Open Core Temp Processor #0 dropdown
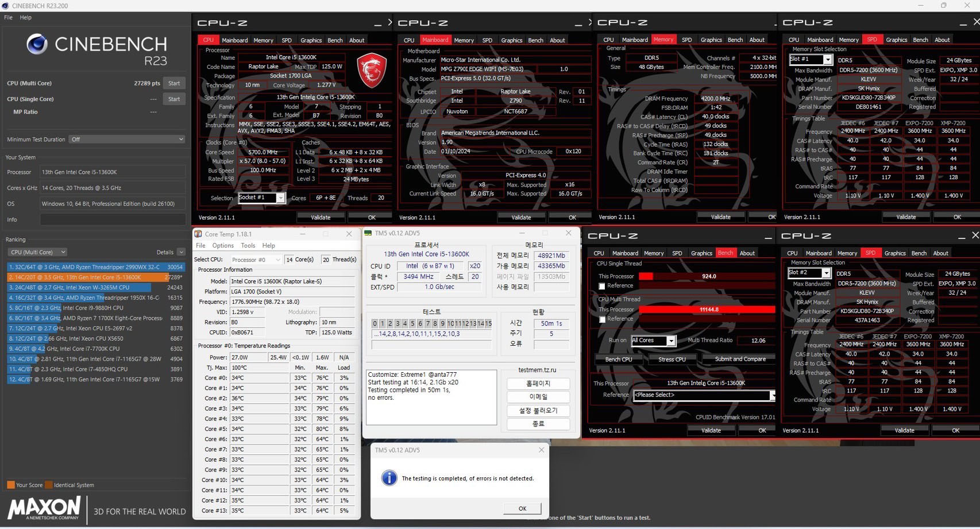Screen dimensions: 980x529 coord(256,260)
